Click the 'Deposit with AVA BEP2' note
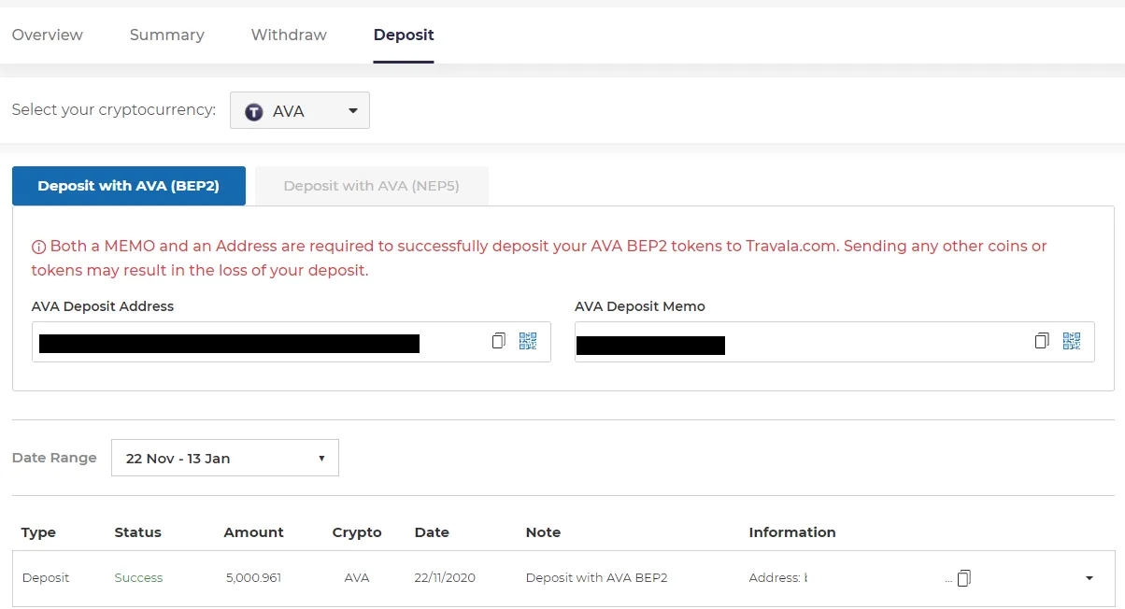This screenshot has width=1125, height=609. [x=597, y=578]
